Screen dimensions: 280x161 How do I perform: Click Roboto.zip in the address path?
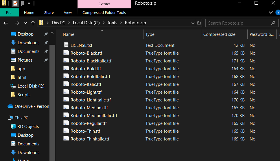pyautogui.click(x=135, y=23)
